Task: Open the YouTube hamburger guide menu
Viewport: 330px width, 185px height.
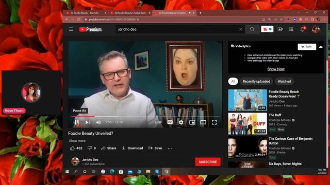Action: (x=71, y=29)
